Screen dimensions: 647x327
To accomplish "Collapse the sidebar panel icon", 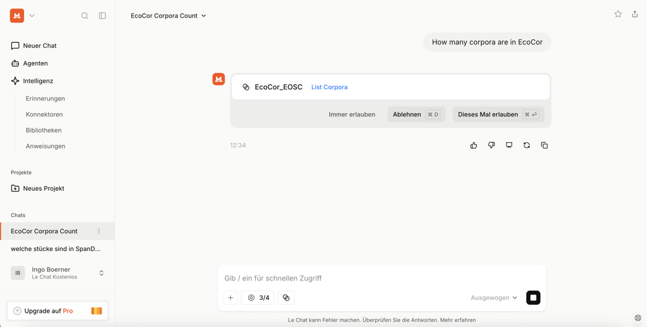I will pos(102,16).
